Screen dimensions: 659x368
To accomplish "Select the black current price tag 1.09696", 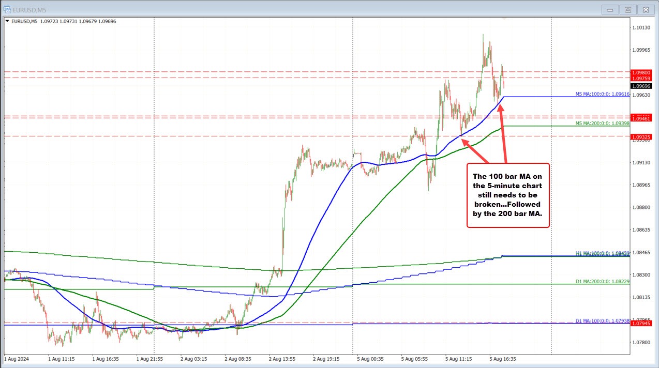I will coord(641,85).
